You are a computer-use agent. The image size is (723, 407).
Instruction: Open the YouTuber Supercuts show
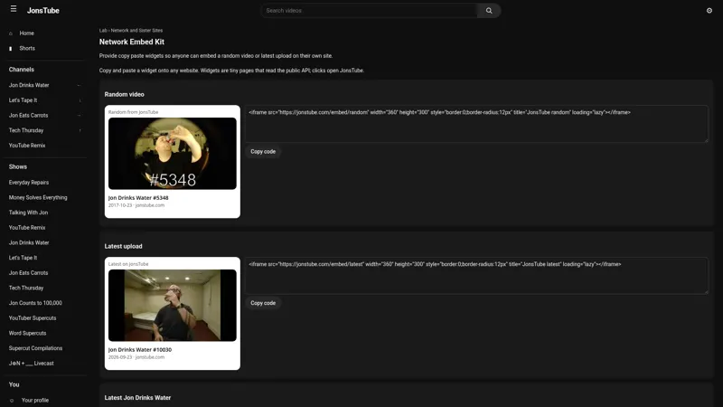point(33,318)
